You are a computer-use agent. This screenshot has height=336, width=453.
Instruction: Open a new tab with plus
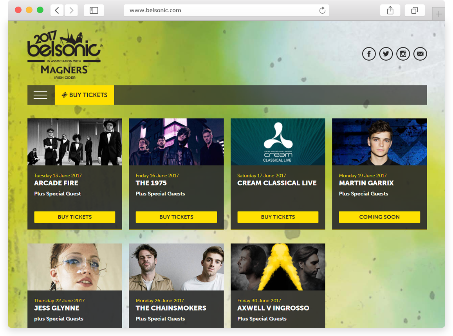point(439,14)
